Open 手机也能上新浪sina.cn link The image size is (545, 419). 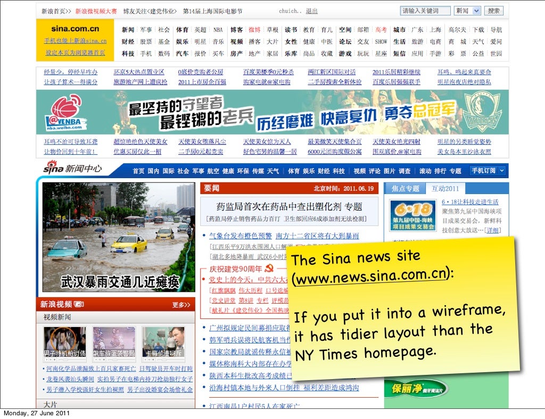(x=75, y=40)
